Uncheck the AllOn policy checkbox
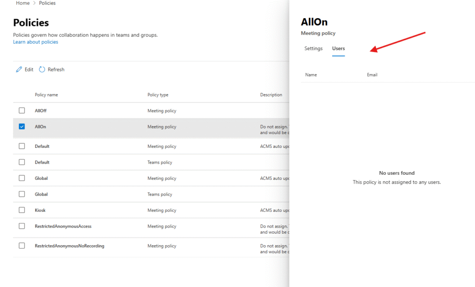Screen dimensions: 475x287 click(x=22, y=127)
